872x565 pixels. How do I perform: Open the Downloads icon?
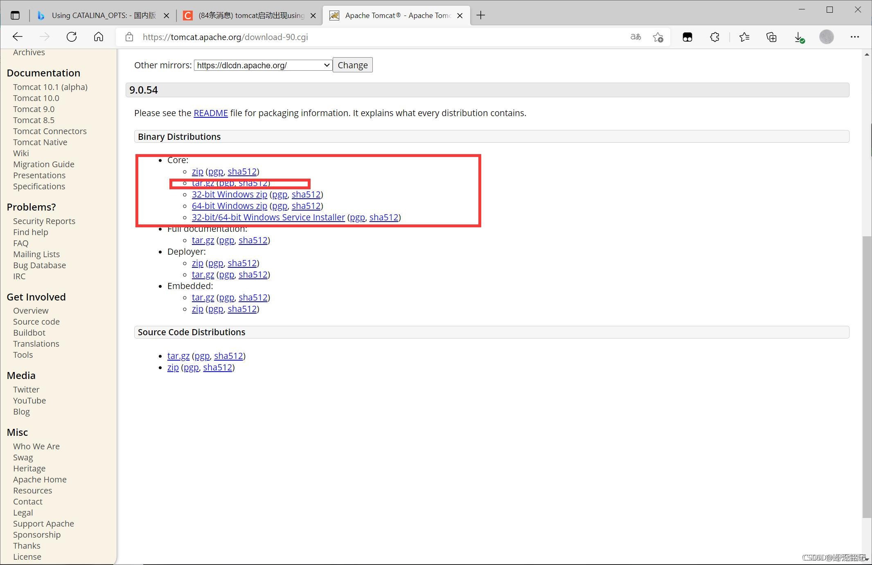[x=799, y=37]
